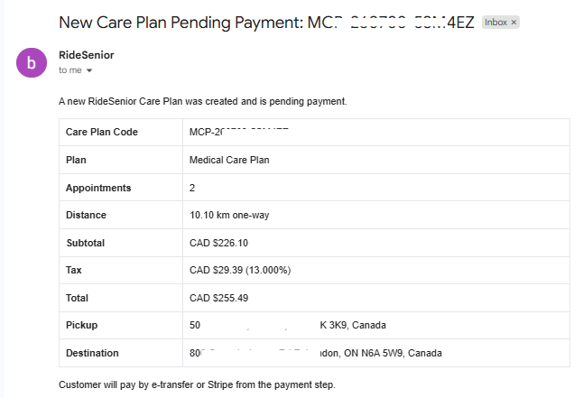583x398 pixels.
Task: Click the Total amount CAD $255.49
Action: 218,298
